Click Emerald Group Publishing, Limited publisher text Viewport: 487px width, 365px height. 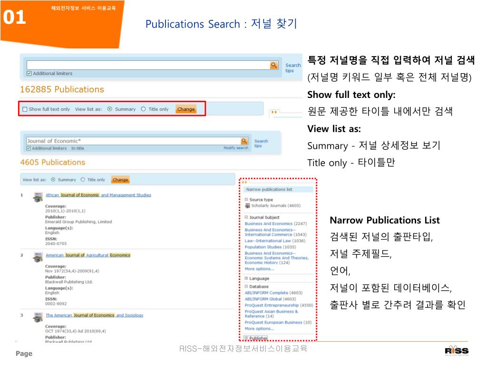(x=78, y=221)
